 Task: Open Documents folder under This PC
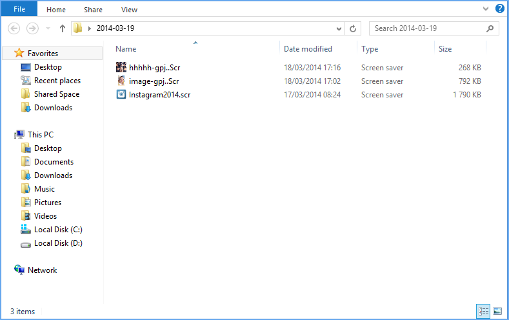[x=54, y=162]
